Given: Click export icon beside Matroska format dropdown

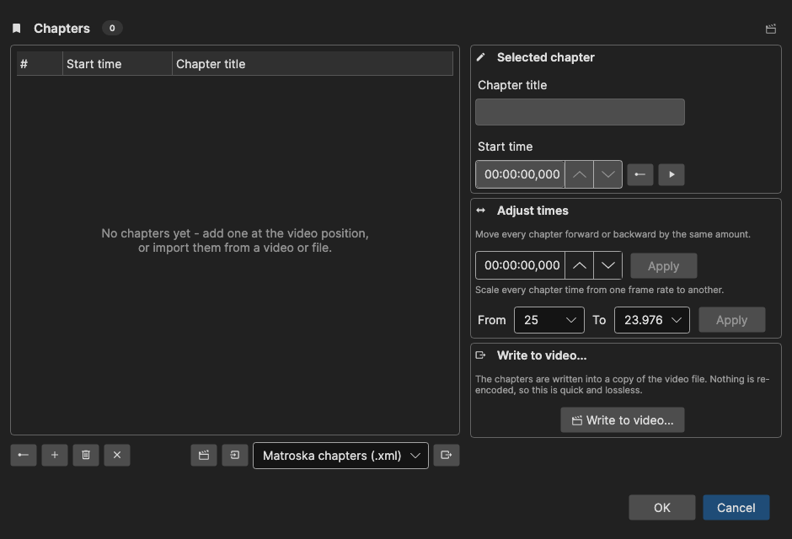Looking at the screenshot, I should pyautogui.click(x=447, y=456).
